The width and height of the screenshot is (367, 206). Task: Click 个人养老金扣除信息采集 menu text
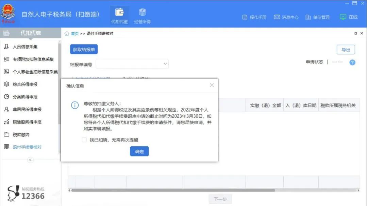coord(35,72)
